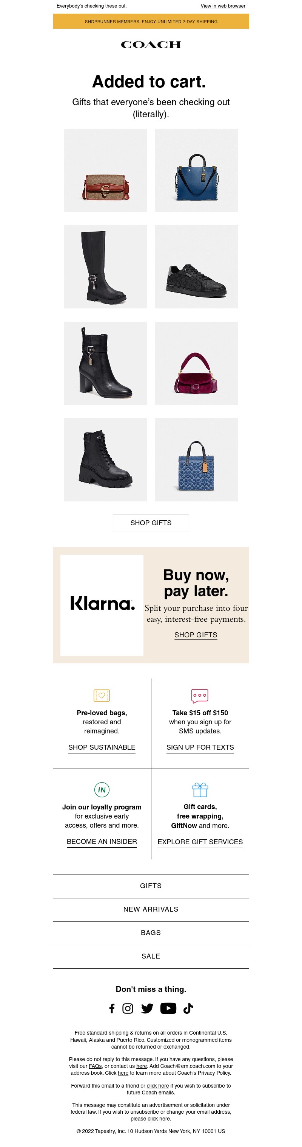Viewport: 302px width, 1147px height.
Task: Go to the NEW ARRIVALS menu item
Action: click(151, 909)
